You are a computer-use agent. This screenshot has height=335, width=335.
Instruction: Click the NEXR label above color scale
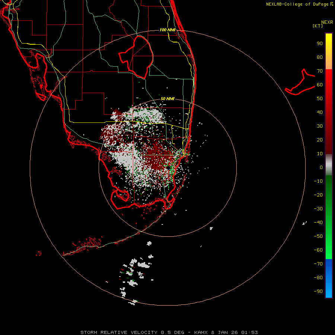tap(327, 22)
